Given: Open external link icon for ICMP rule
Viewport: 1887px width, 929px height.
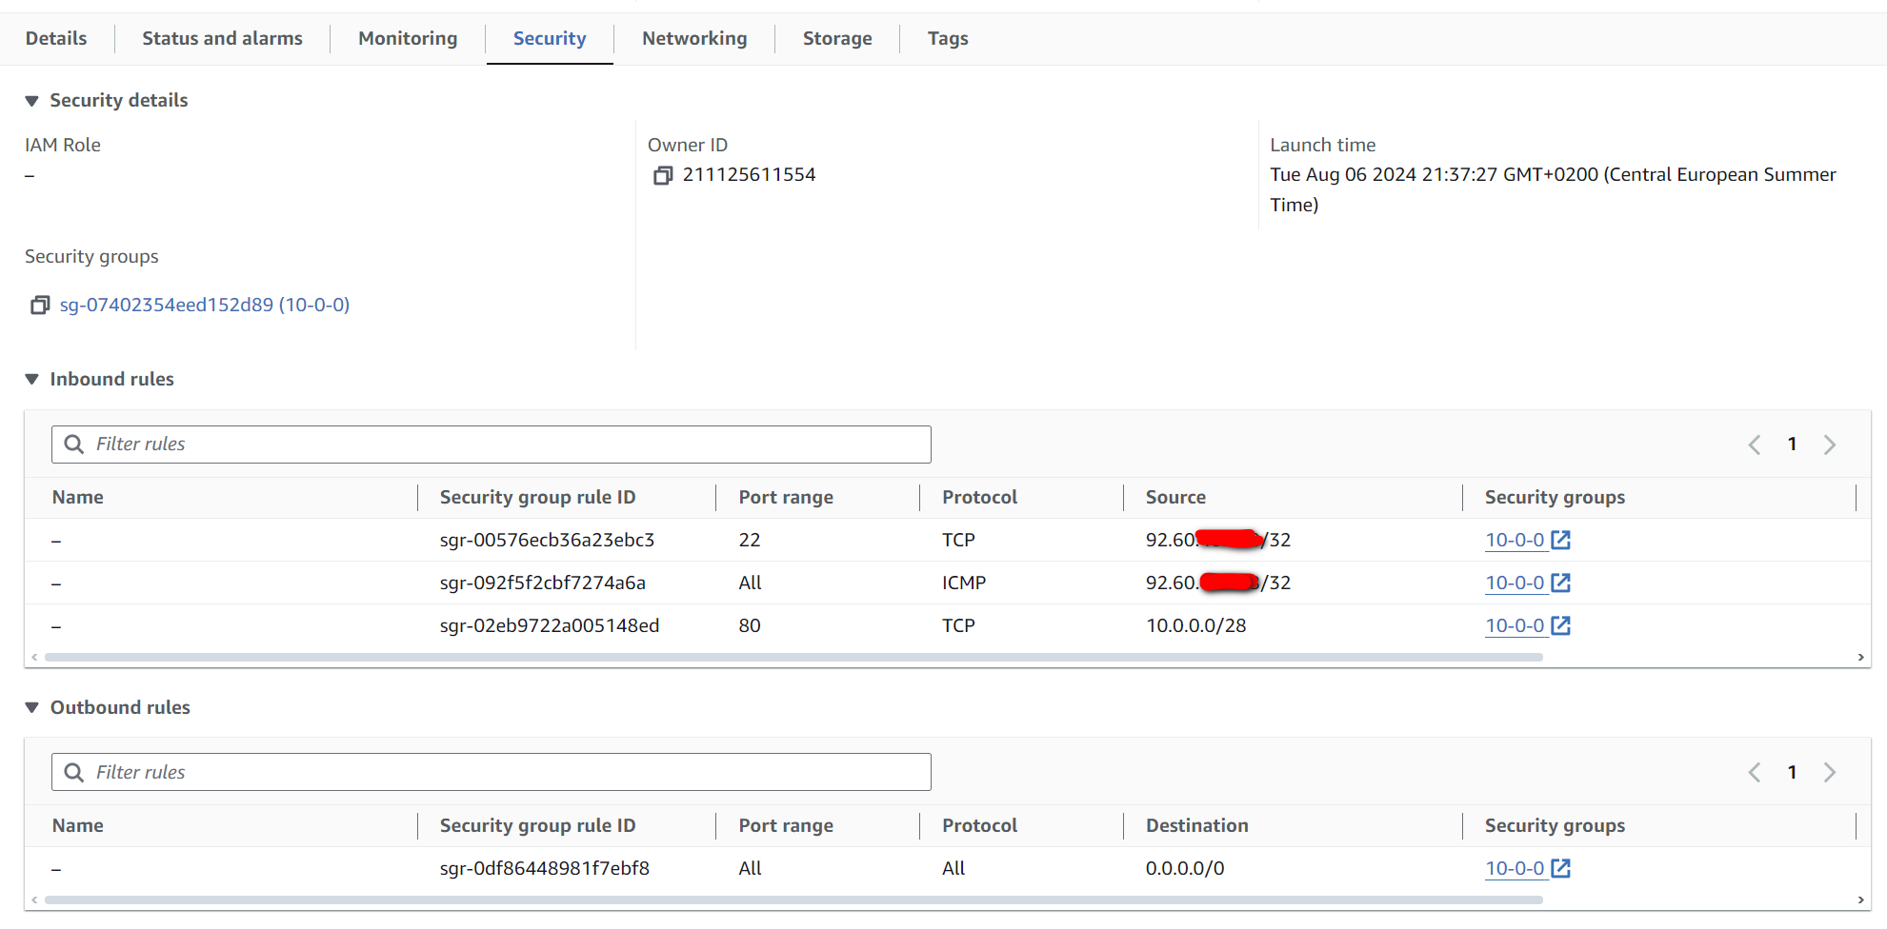Looking at the screenshot, I should point(1560,583).
